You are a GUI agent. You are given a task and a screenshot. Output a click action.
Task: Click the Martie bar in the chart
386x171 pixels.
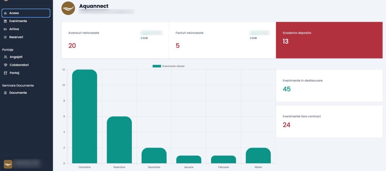coord(258,156)
